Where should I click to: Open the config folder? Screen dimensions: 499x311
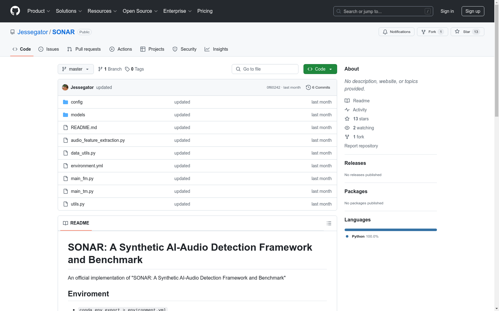click(77, 102)
